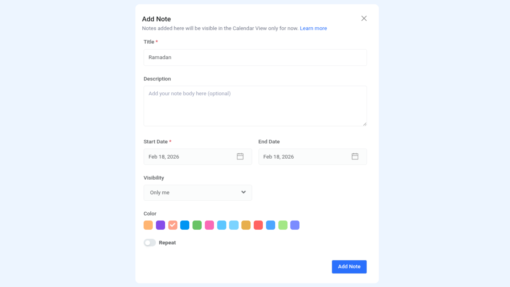Select the light green color swatch
This screenshot has height=287, width=510.
283,225
